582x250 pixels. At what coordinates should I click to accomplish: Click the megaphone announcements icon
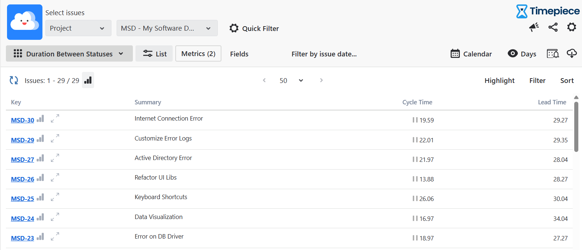[534, 27]
